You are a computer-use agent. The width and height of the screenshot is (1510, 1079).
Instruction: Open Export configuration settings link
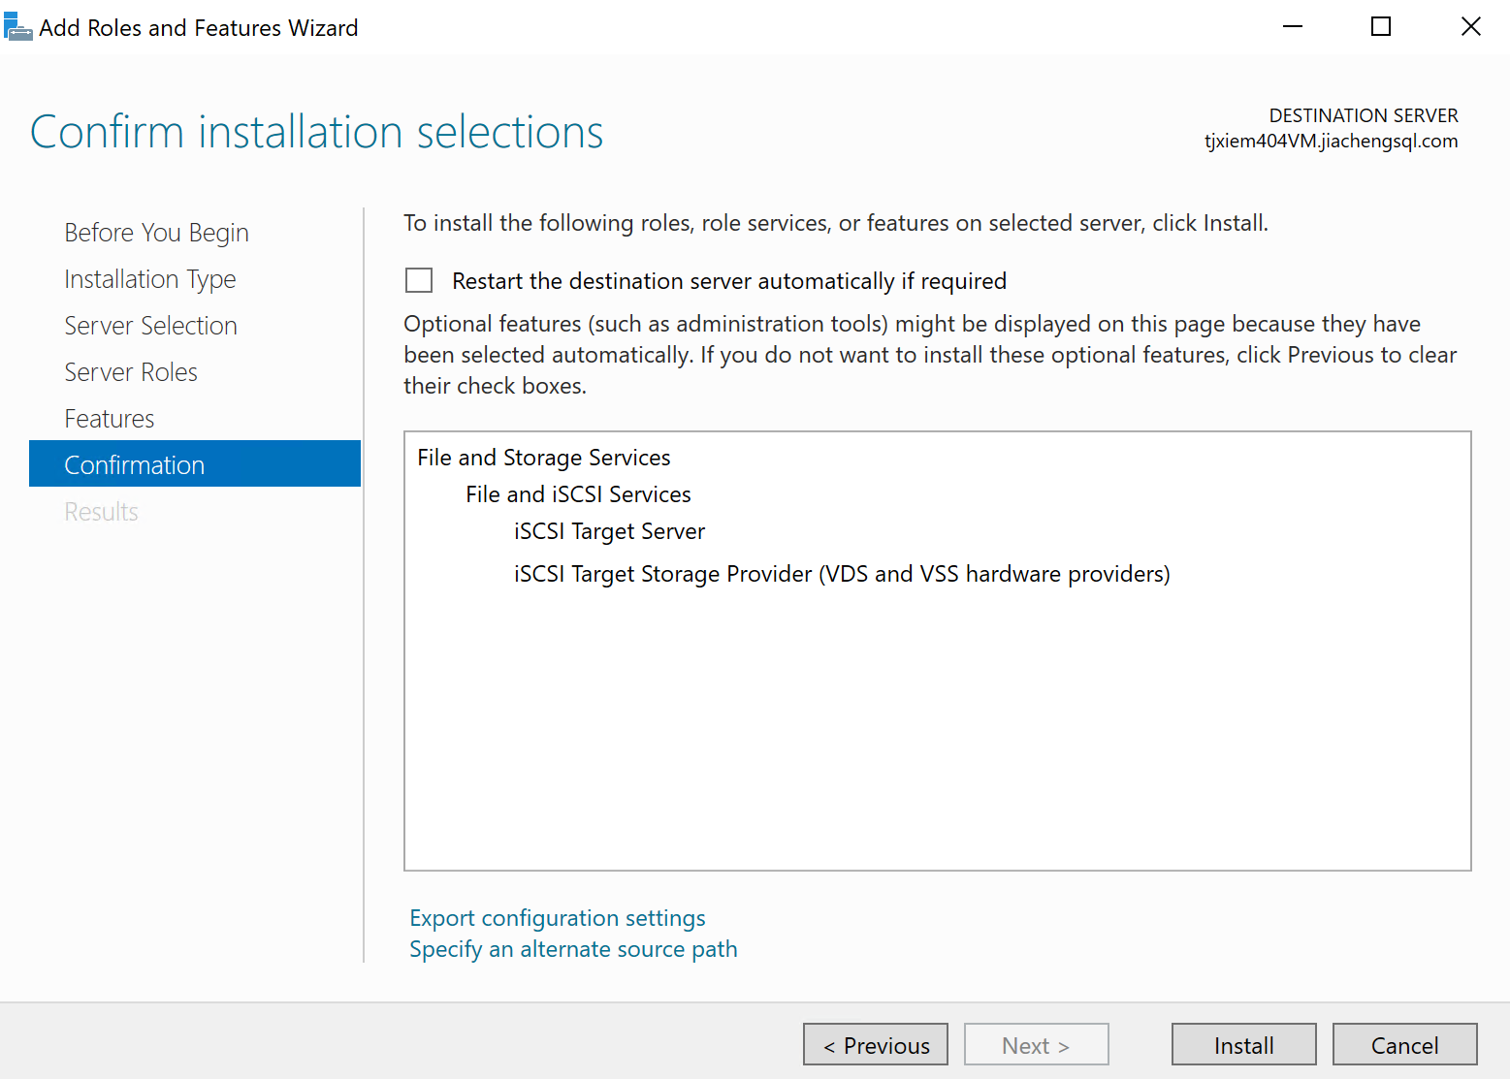557,918
